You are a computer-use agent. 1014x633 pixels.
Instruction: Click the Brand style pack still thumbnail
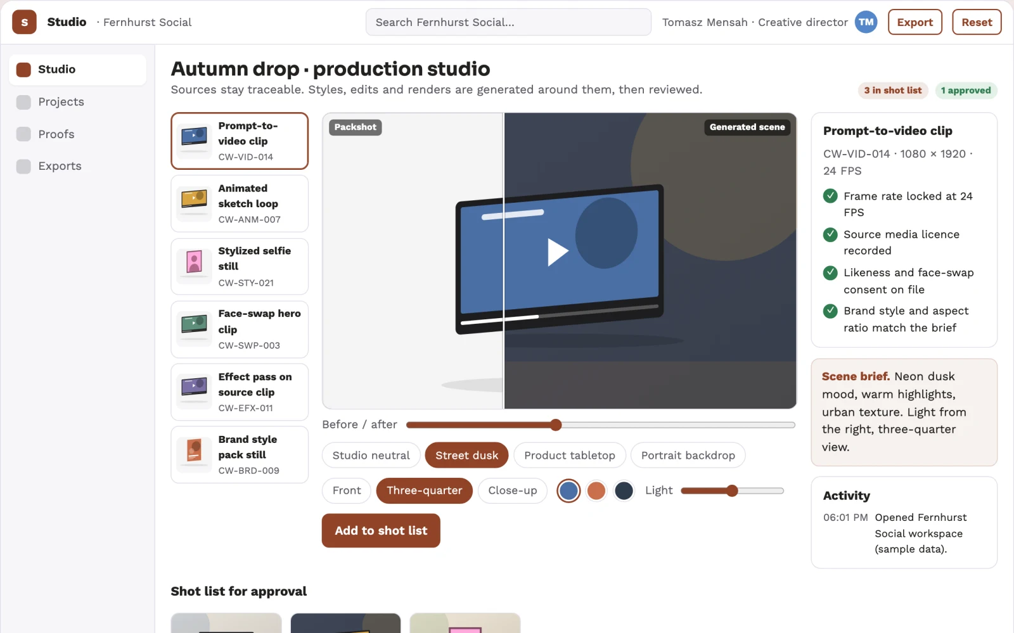tap(194, 454)
